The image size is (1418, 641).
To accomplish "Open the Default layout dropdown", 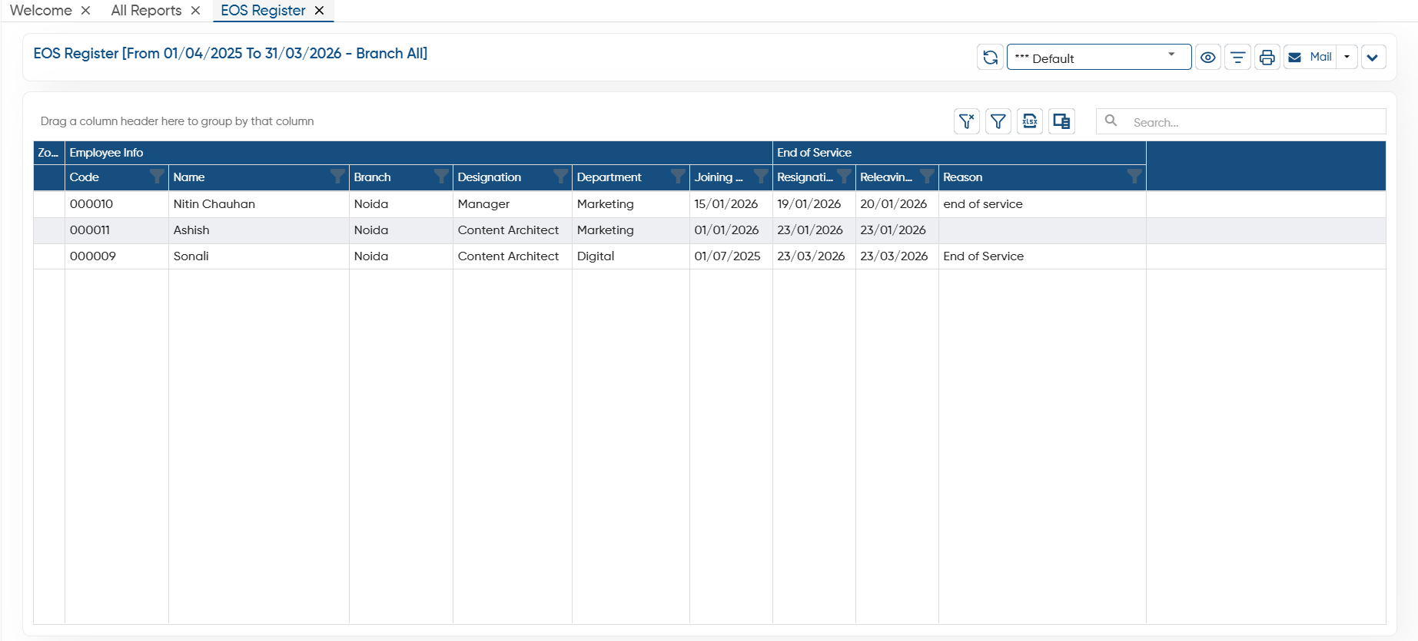I will tap(1099, 58).
